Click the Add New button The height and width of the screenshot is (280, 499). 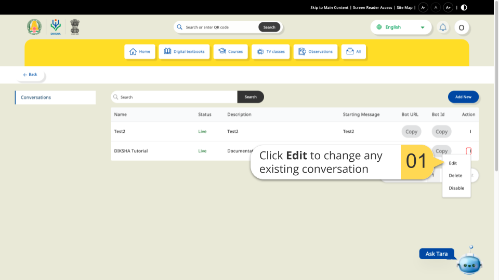tap(463, 97)
